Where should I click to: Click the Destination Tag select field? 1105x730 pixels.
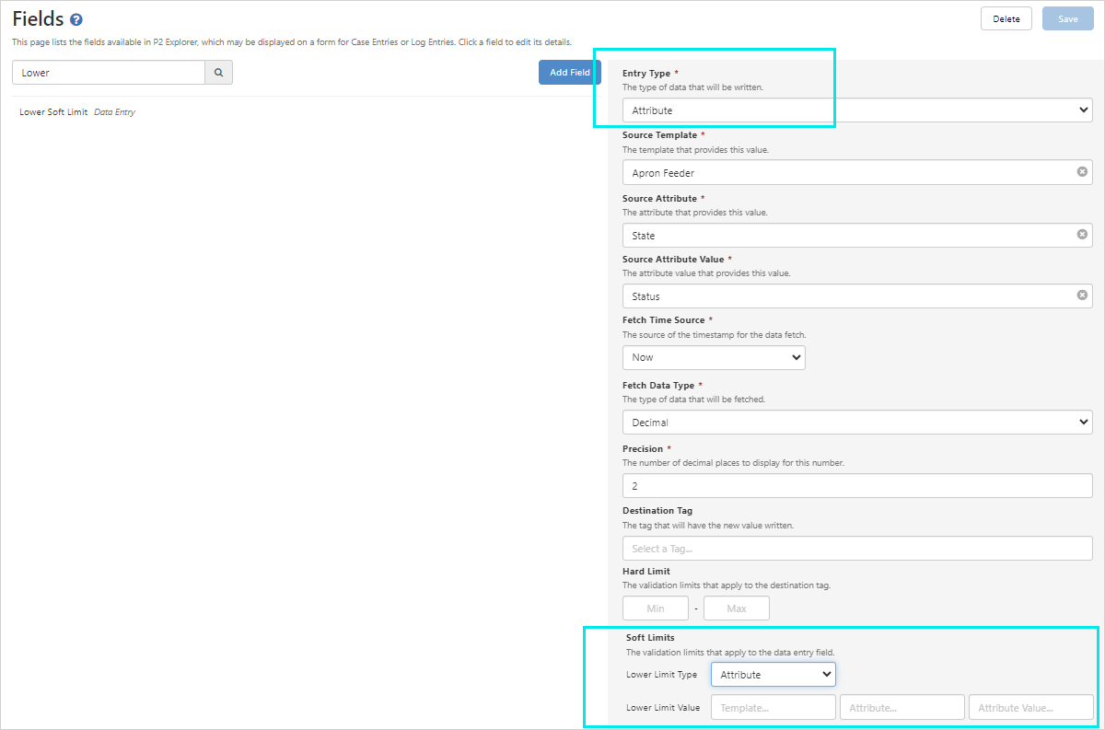click(856, 549)
